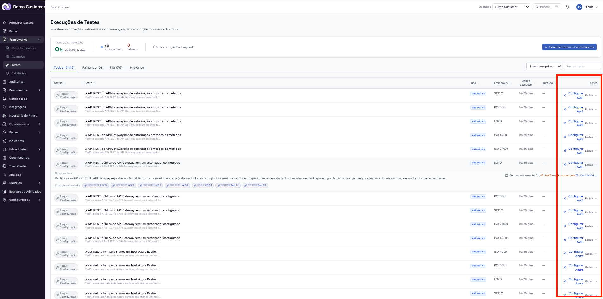Expand the ISO 42001 Azure Bastion row chevron

click(596, 254)
